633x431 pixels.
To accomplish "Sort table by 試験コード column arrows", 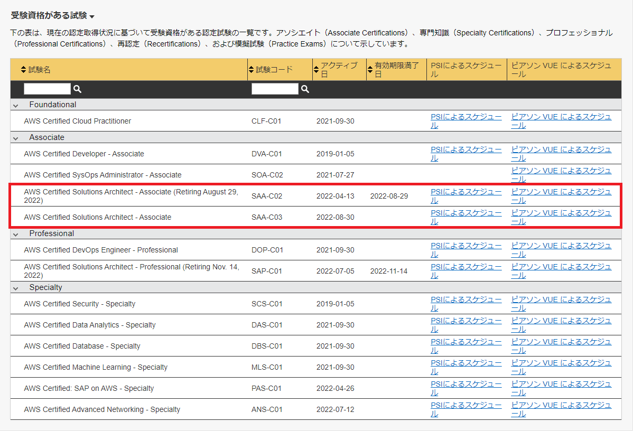I will coord(251,69).
